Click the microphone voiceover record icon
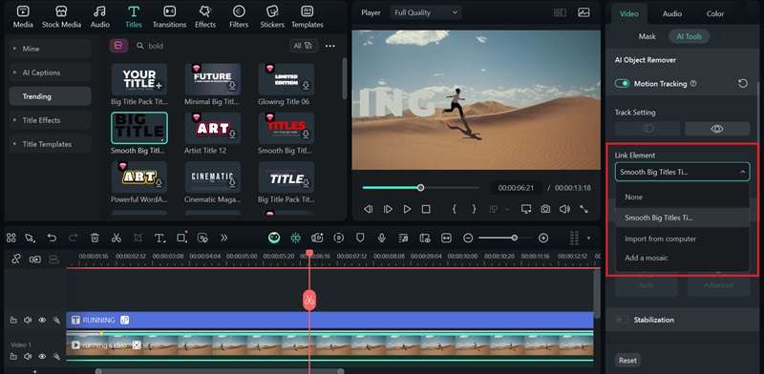 381,238
